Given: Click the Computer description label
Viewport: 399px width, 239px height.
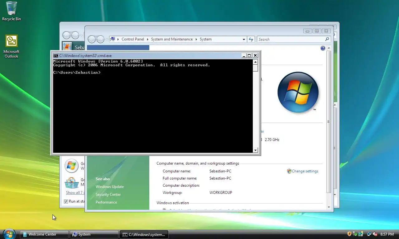Looking at the screenshot, I should click(181, 185).
